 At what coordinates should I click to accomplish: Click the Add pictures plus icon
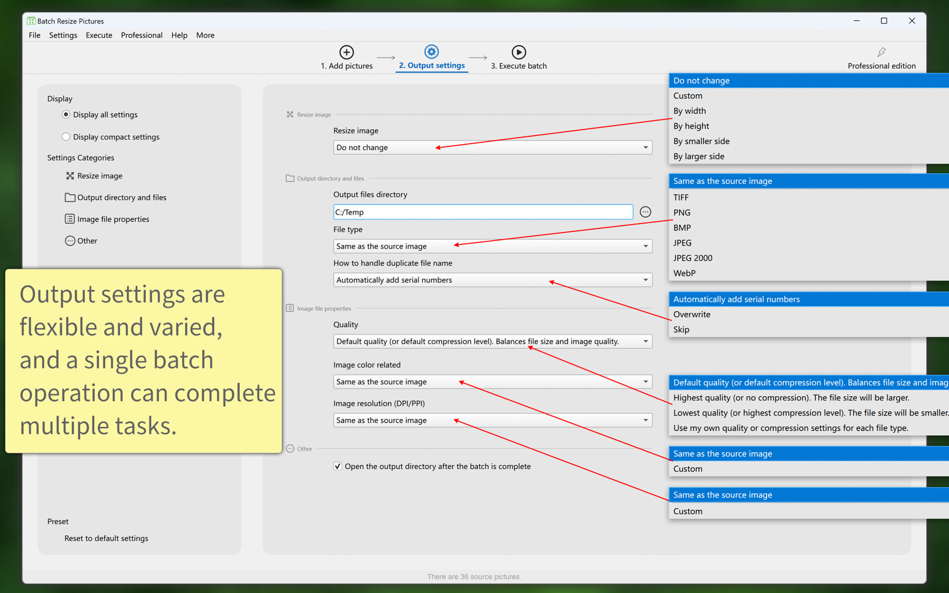346,52
